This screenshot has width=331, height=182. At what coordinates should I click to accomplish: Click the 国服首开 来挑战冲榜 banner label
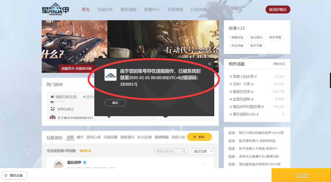76,69
